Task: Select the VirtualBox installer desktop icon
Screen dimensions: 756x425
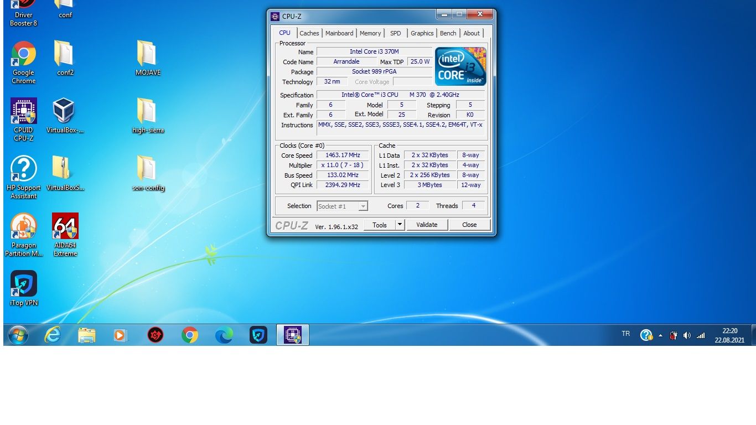Action: 65,116
